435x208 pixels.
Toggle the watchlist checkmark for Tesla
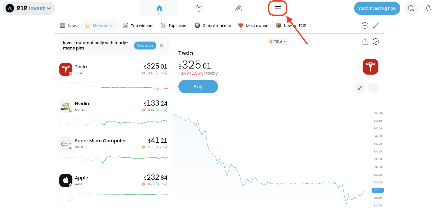pos(376,42)
